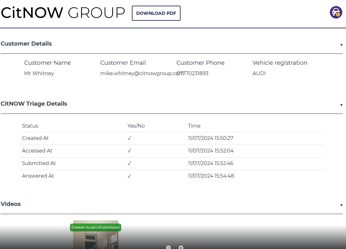
Task: Click the zoom in plus icon
Action: (x=181, y=247)
